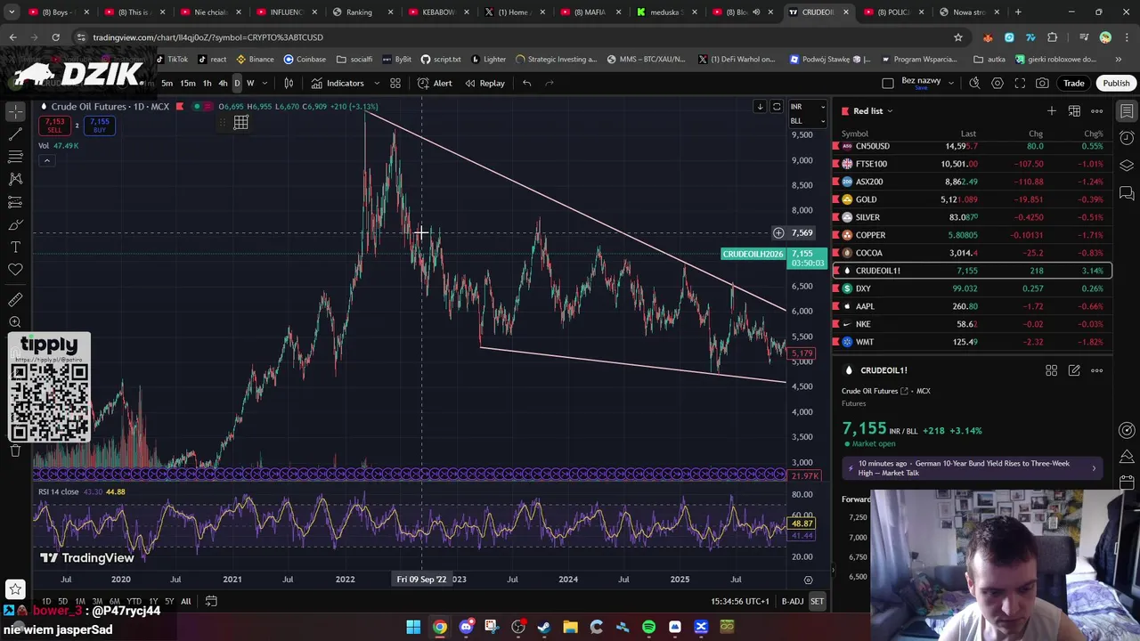Switch to the 4h timeframe
The width and height of the screenshot is (1140, 641).
(x=223, y=83)
